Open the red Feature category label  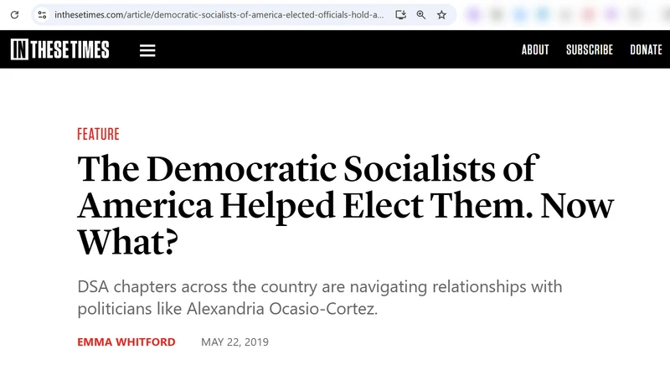tap(98, 134)
